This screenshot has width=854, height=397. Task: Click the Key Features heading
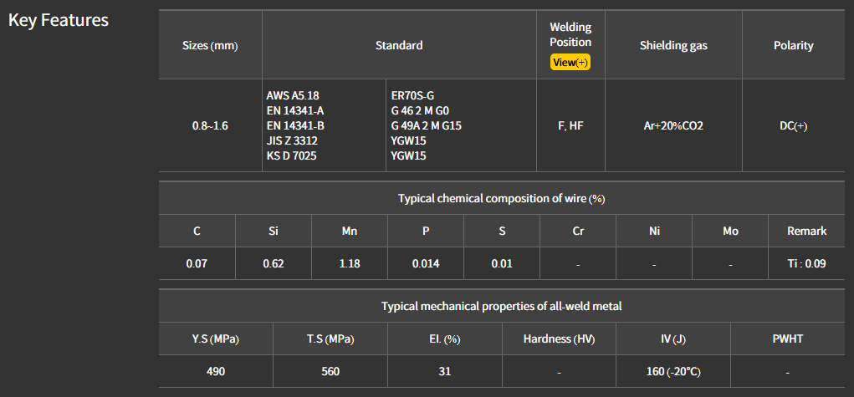[59, 20]
